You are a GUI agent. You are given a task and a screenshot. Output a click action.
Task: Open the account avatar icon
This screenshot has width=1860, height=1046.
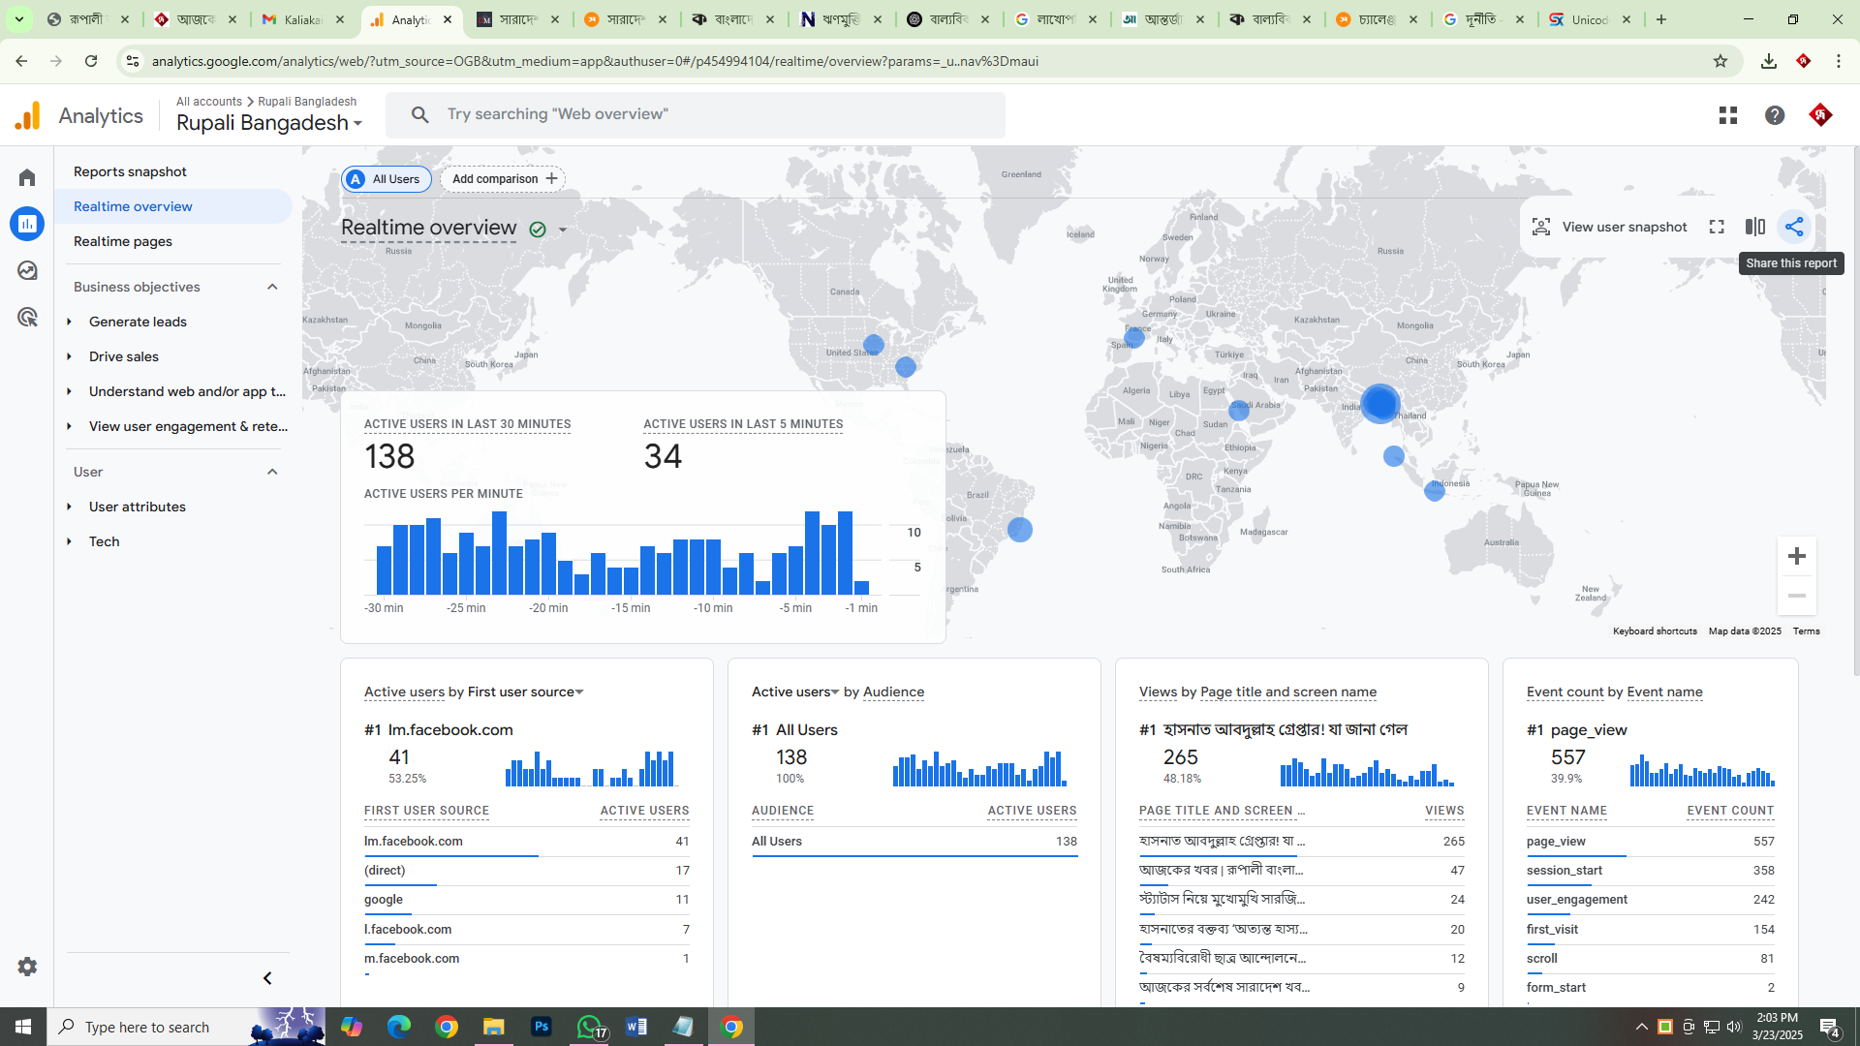1821,115
